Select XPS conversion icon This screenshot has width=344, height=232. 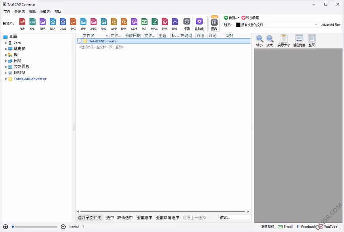(32, 24)
